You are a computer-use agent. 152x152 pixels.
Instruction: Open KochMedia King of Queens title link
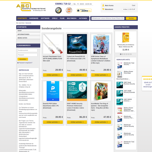[x=100, y=107]
